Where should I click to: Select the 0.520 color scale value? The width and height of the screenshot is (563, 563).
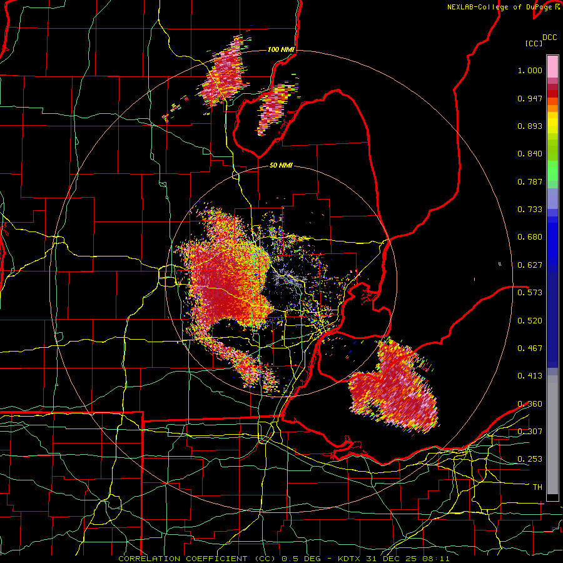(x=530, y=320)
